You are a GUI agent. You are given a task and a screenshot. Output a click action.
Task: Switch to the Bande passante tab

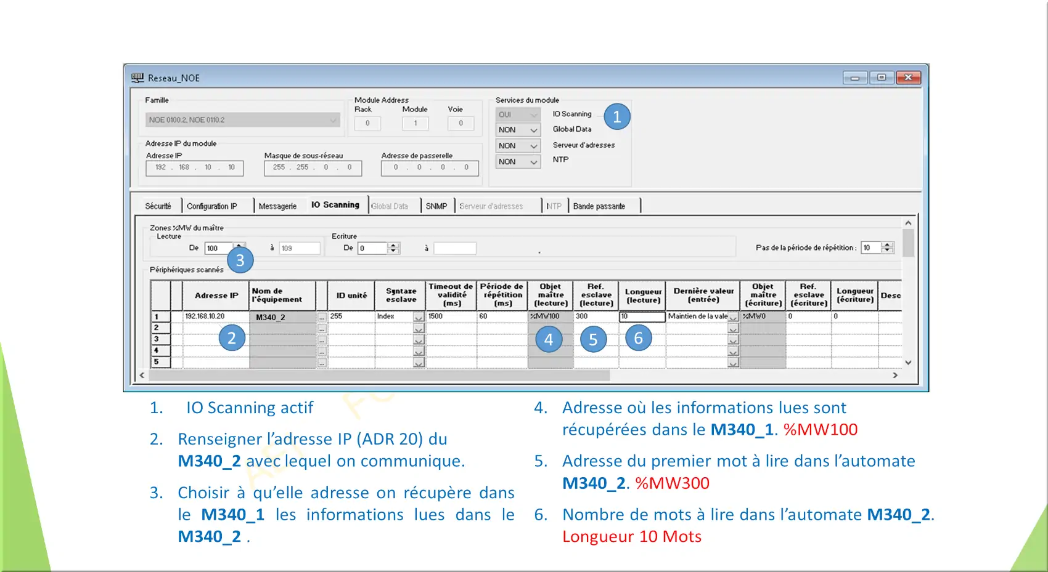599,206
